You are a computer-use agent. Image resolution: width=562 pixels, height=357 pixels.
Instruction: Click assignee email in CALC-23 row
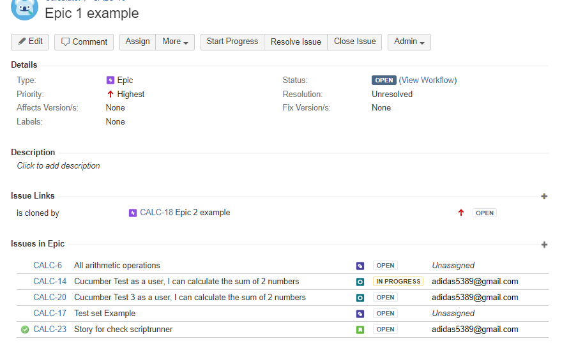(475, 330)
